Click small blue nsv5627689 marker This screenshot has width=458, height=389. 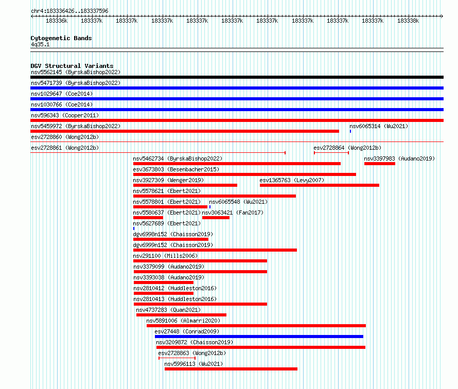134,228
